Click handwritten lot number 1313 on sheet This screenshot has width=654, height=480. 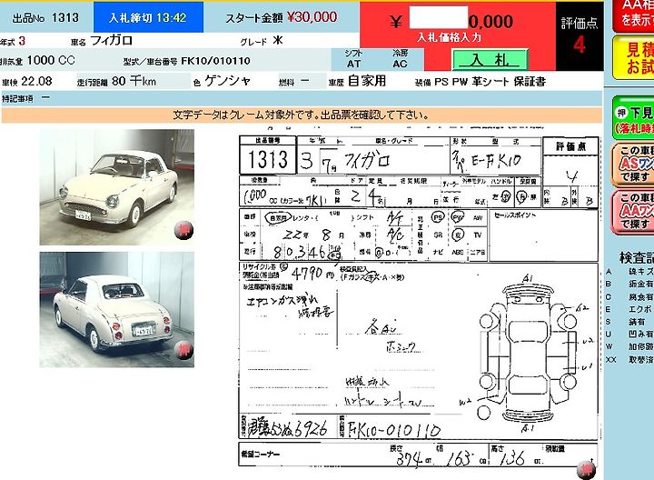[268, 159]
